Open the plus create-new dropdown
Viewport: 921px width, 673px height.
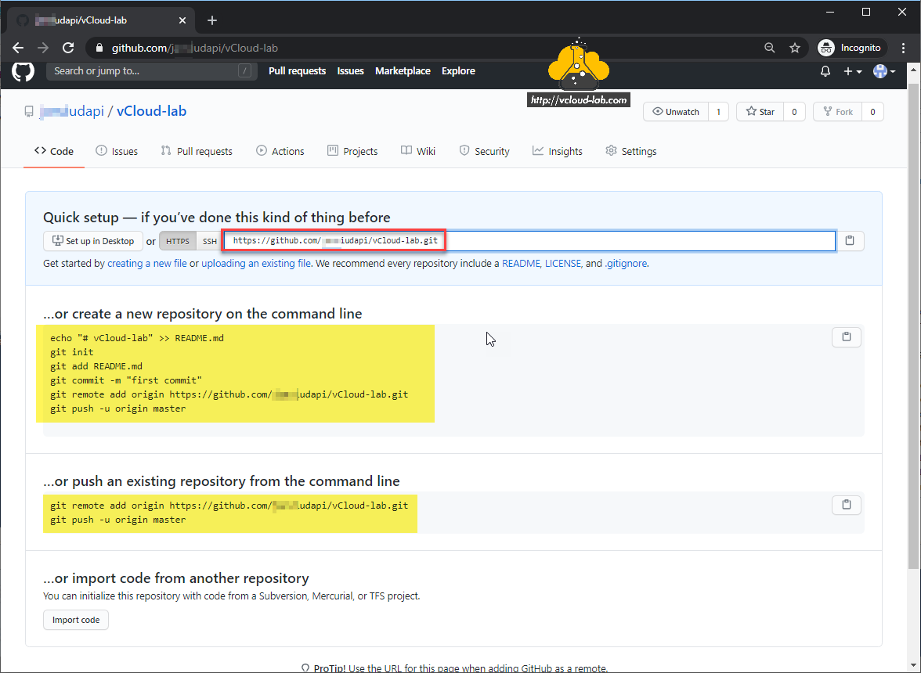coord(853,71)
